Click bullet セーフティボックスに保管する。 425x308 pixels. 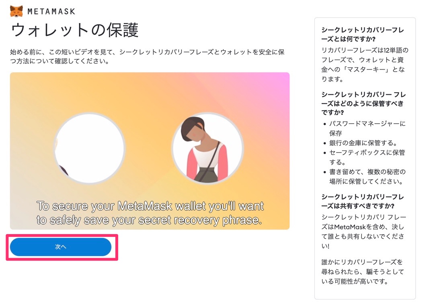[367, 157]
